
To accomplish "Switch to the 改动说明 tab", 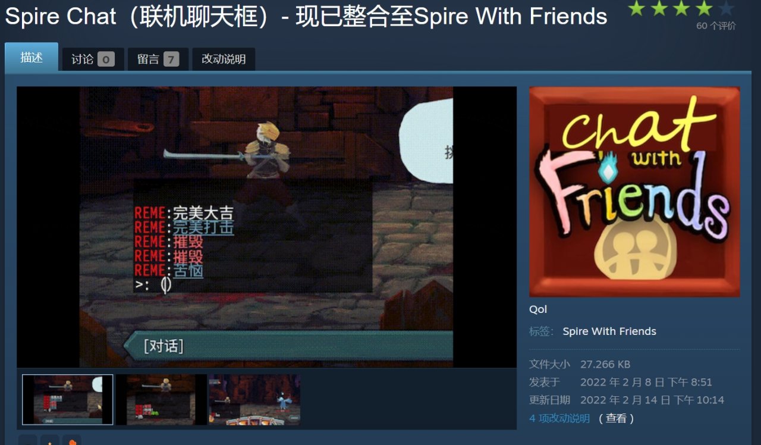I will click(x=224, y=59).
